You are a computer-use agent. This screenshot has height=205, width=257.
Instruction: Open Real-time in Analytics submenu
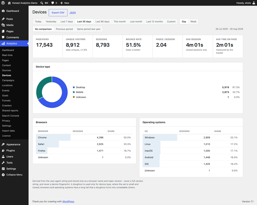point(7,55)
